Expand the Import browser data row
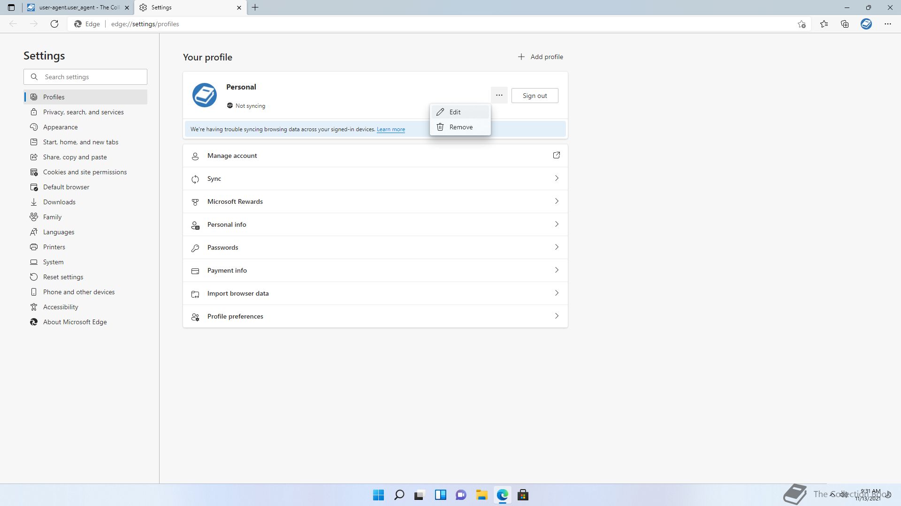The width and height of the screenshot is (901, 506). pyautogui.click(x=375, y=293)
